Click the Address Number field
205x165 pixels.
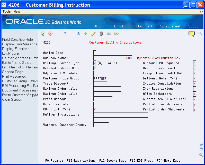click(x=113, y=58)
